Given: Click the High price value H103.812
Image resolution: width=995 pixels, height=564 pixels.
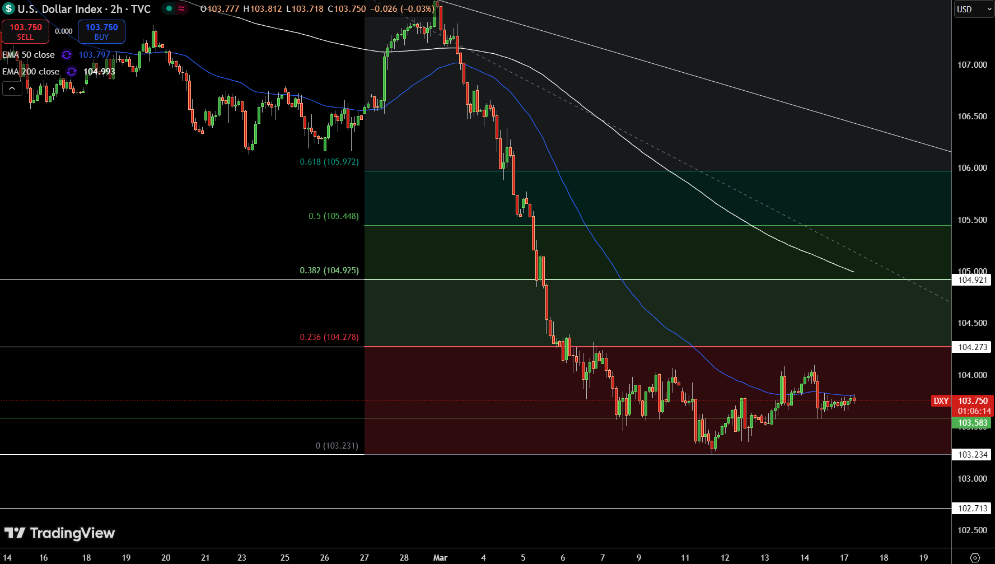Looking at the screenshot, I should [x=263, y=9].
